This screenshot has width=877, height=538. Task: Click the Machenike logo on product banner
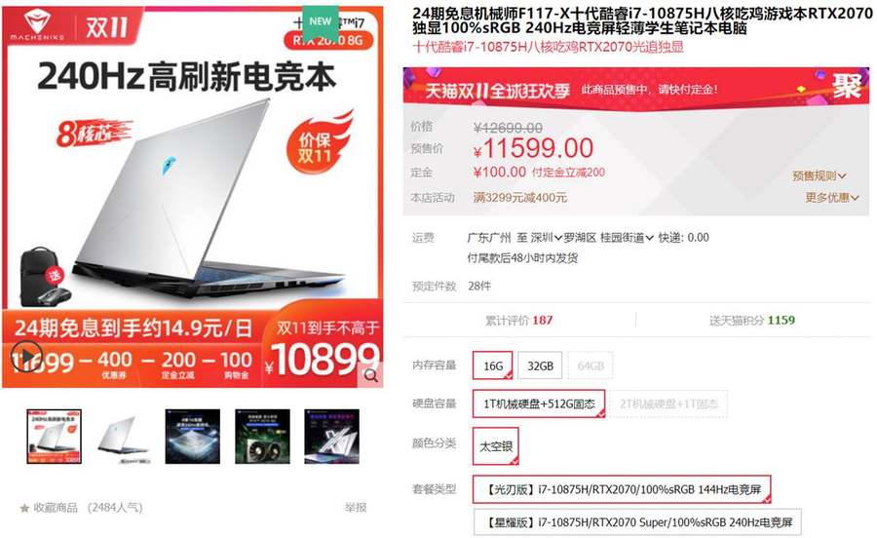click(37, 25)
